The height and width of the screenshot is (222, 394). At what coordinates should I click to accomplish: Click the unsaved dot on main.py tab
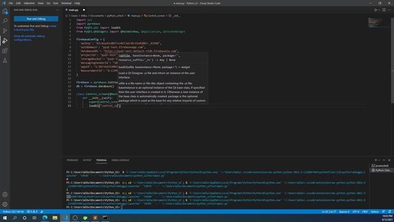click(84, 10)
